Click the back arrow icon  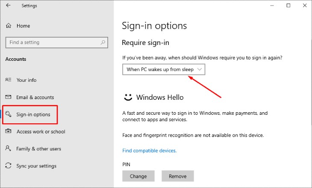tap(8, 6)
